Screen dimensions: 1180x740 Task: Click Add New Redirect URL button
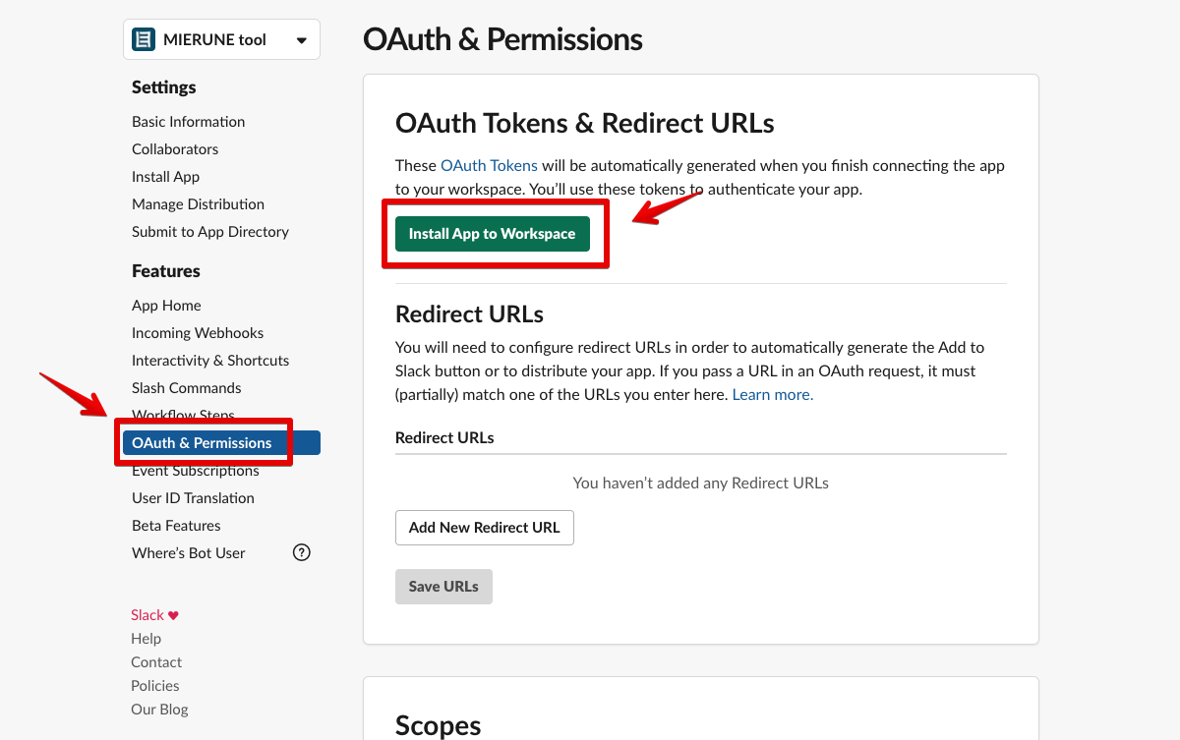pyautogui.click(x=484, y=528)
